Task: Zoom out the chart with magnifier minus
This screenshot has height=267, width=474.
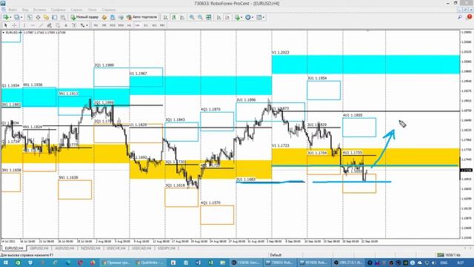Action: 200,17
